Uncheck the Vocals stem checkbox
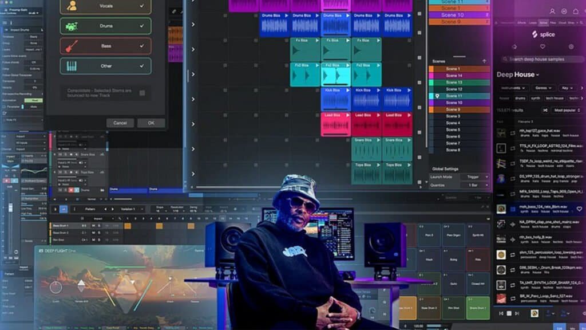The height and width of the screenshot is (330, 586). (141, 5)
